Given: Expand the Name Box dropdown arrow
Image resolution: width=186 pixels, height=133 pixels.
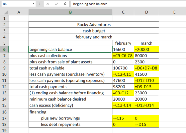Looking at the screenshot, I should [34, 4].
